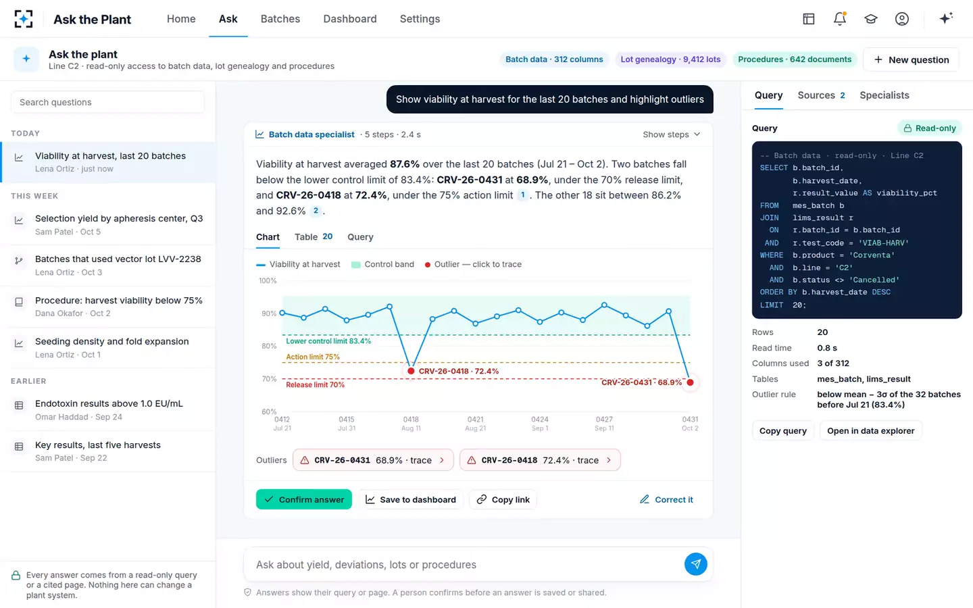Click the chart icon on Save to dashboard
This screenshot has width=973, height=608.
370,499
